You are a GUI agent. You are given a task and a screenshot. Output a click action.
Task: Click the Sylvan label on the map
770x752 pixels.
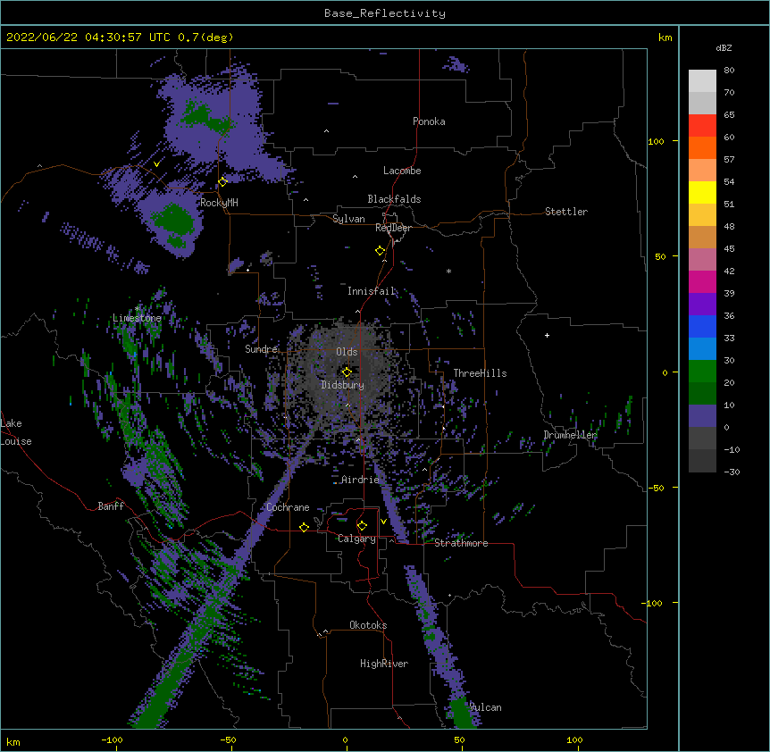(348, 219)
